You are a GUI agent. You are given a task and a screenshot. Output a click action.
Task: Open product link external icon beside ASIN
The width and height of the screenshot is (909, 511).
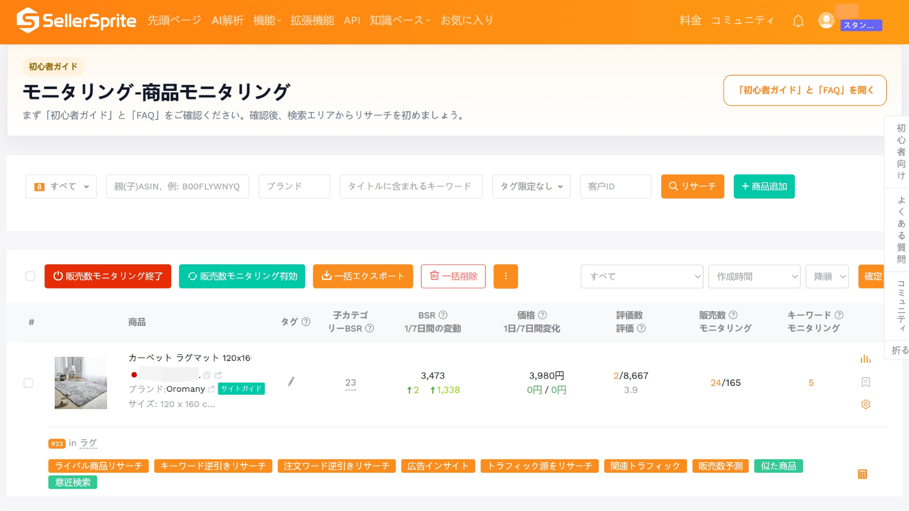219,375
